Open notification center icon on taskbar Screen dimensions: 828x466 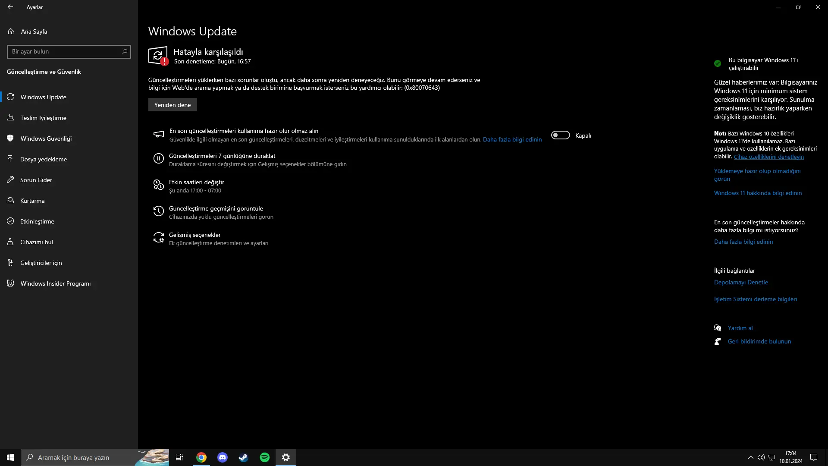click(814, 457)
